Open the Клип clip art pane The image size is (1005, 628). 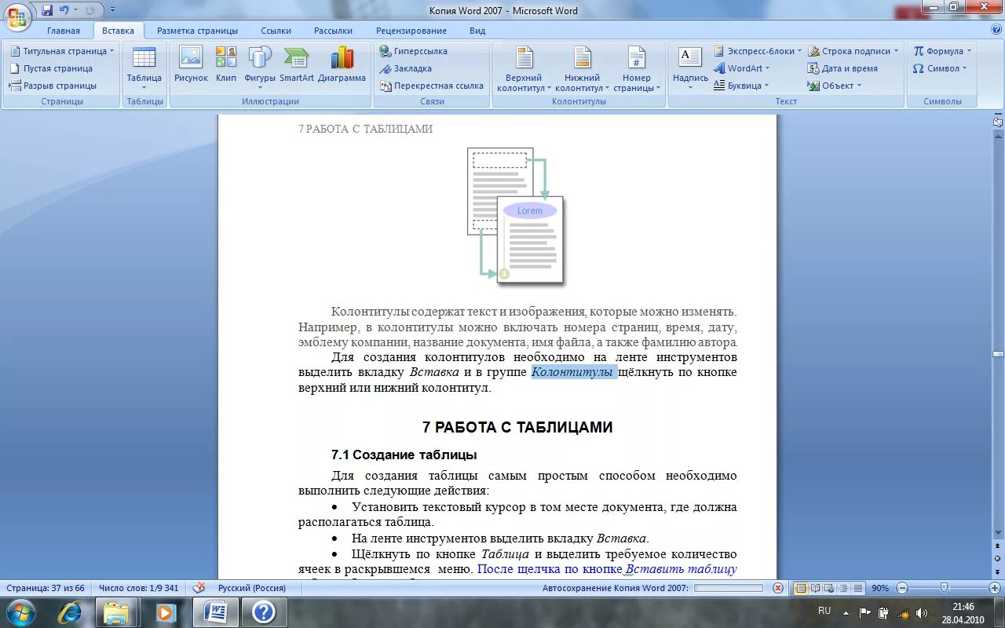tap(226, 64)
